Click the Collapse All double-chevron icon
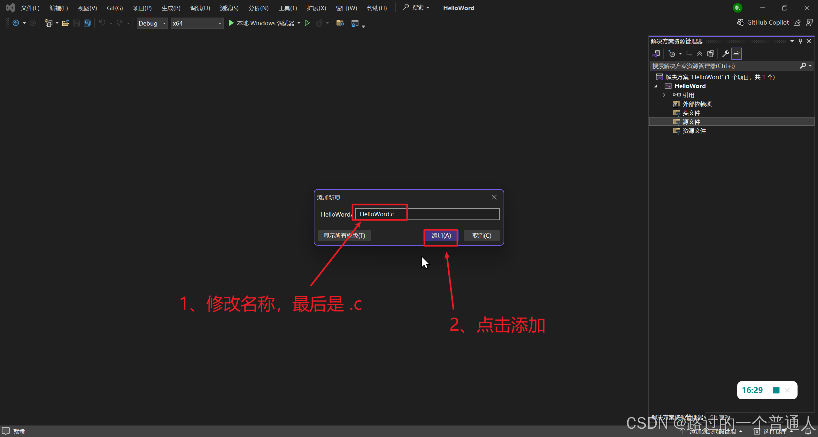818x437 pixels. (700, 54)
